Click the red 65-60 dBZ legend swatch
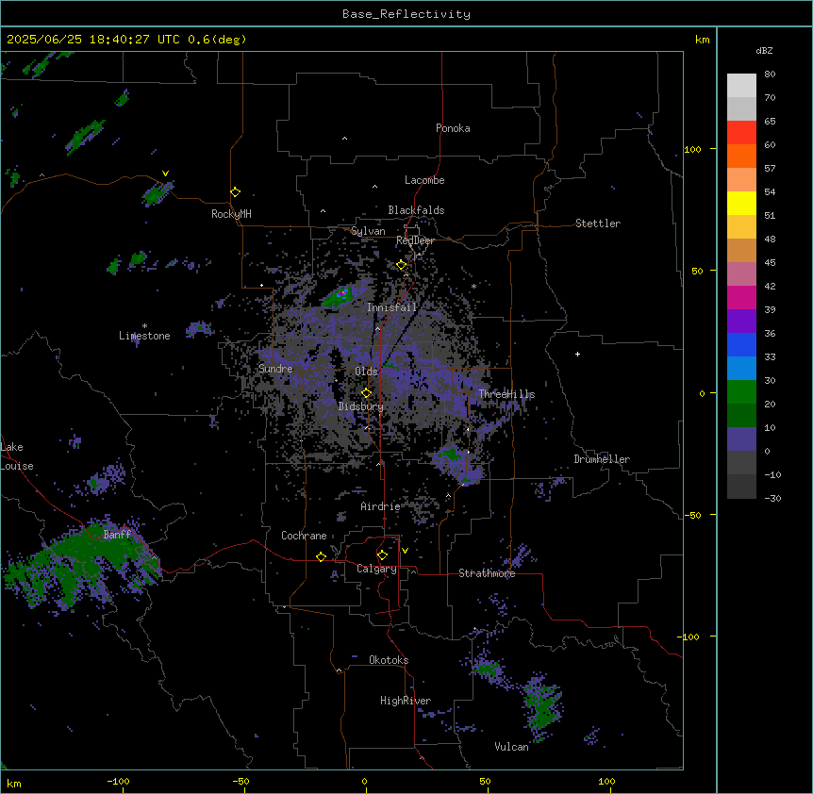Viewport: 813px width, 794px height. point(741,133)
